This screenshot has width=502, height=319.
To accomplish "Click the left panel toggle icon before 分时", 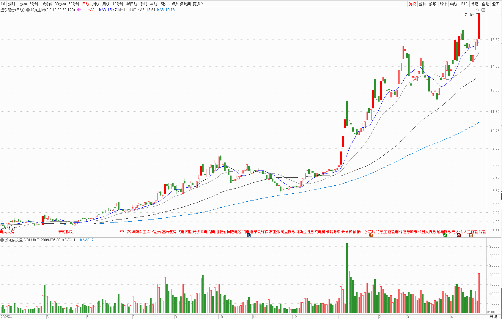I will pos(3,4).
